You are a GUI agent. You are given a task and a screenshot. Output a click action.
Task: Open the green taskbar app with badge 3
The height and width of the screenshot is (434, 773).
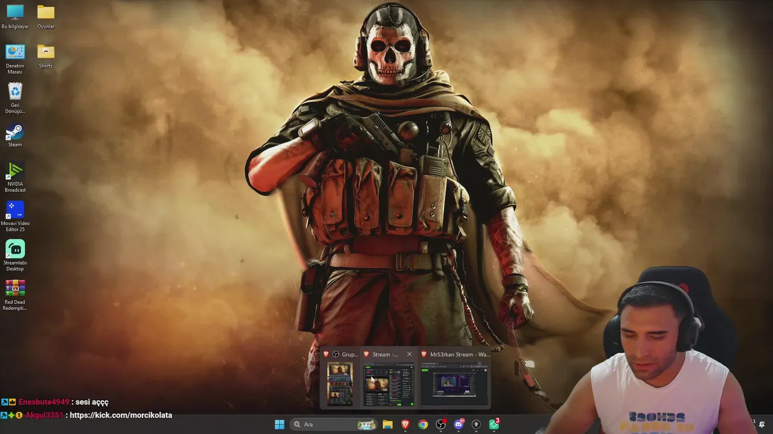494,424
